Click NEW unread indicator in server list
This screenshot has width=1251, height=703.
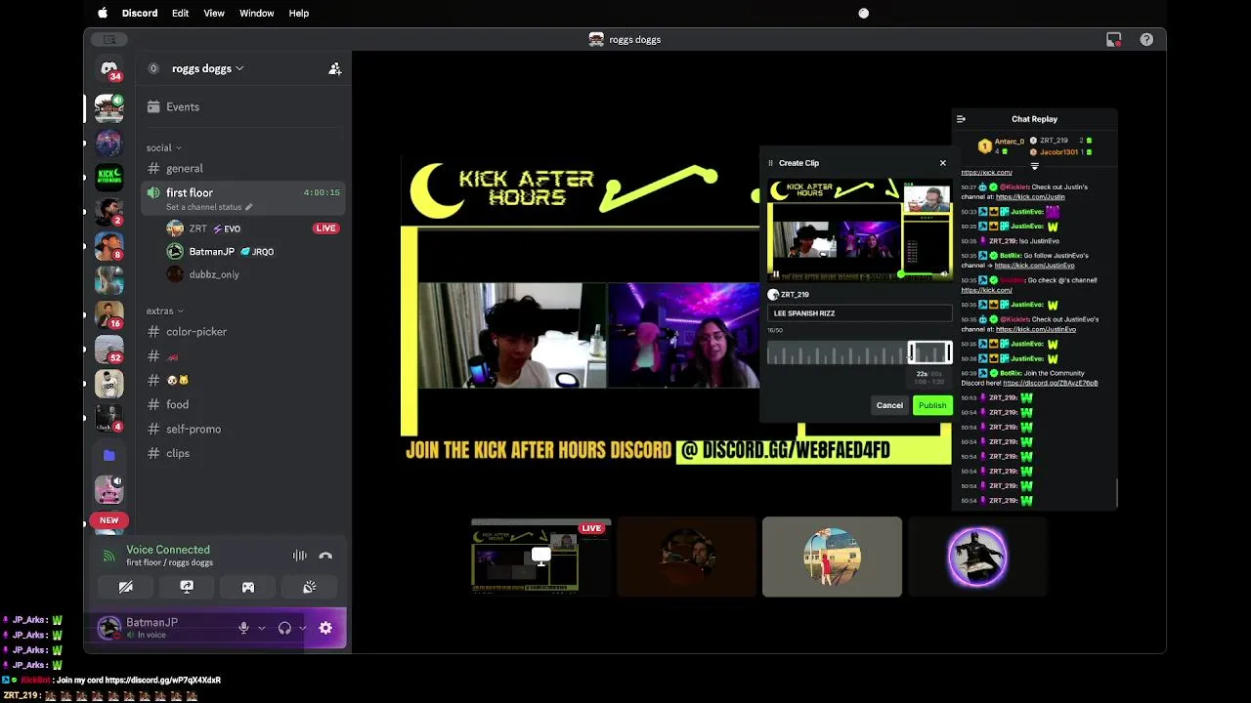109,520
